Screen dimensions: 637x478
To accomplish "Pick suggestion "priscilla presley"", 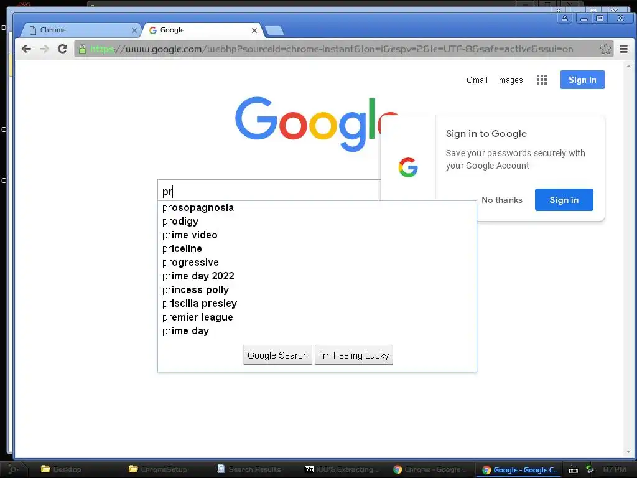I will point(317,304).
